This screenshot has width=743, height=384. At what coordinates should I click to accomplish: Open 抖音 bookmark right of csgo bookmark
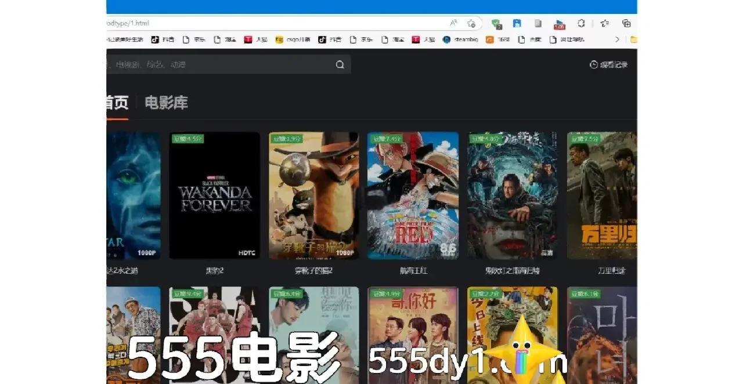click(330, 39)
